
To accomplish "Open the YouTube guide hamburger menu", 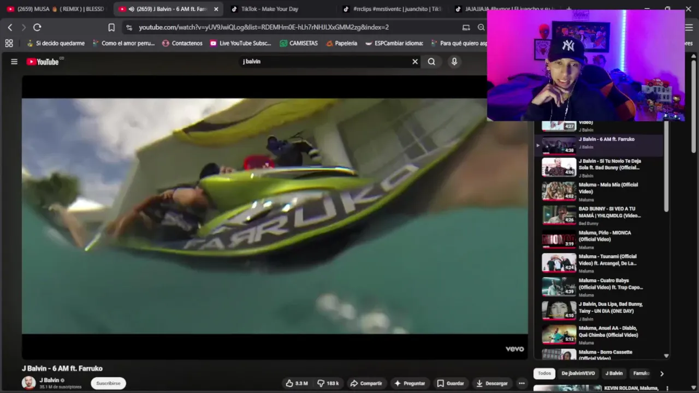I will pos(14,62).
